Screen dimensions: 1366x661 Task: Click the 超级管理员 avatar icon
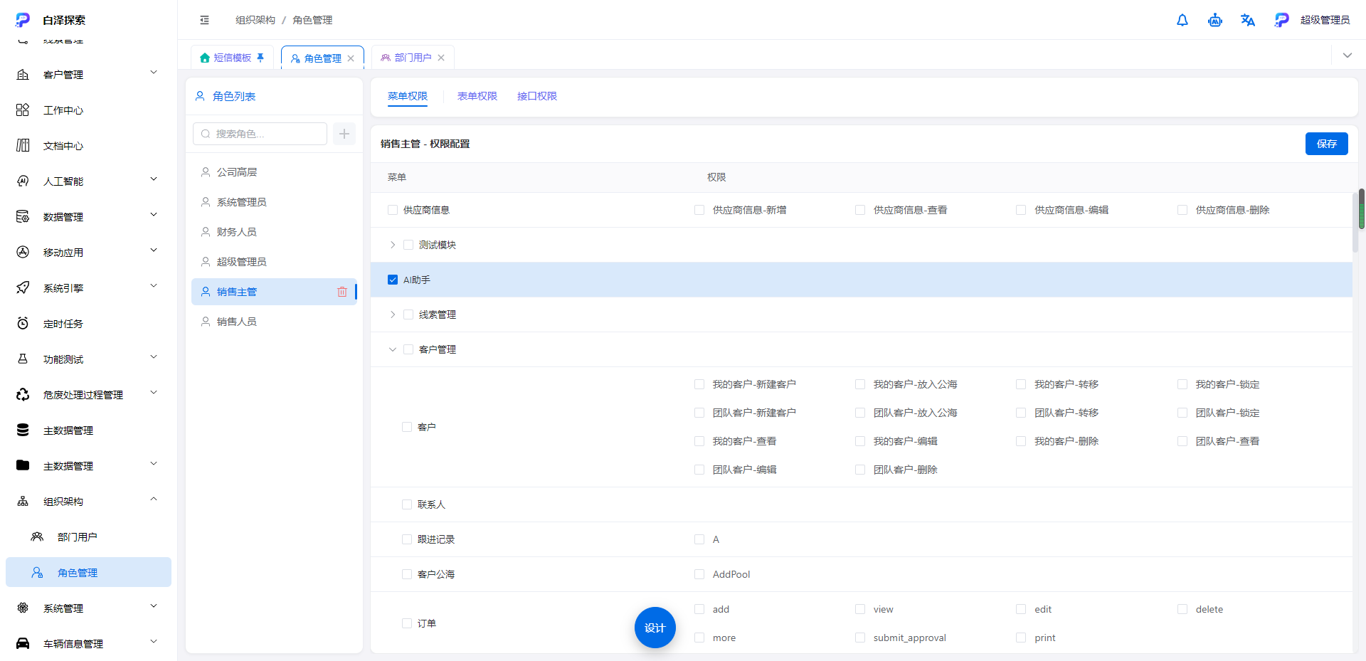pyautogui.click(x=1281, y=20)
